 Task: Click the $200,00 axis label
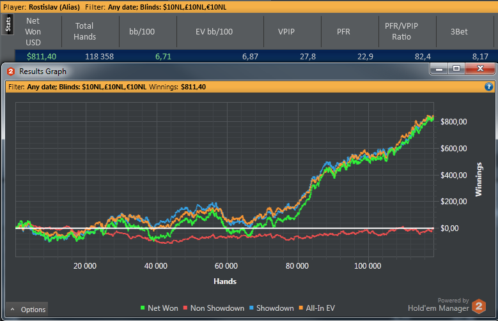pos(453,202)
